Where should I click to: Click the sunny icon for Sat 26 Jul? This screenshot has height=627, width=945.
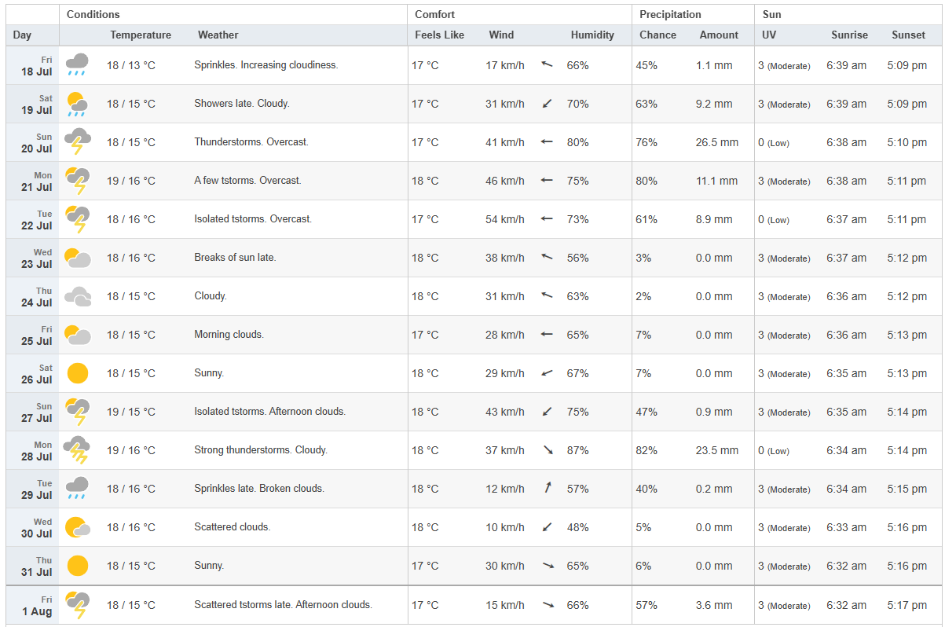77,373
